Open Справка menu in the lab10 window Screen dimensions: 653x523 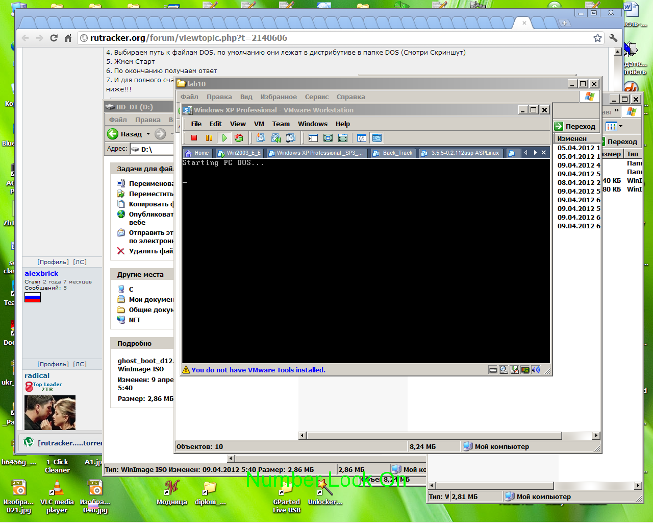pos(350,97)
